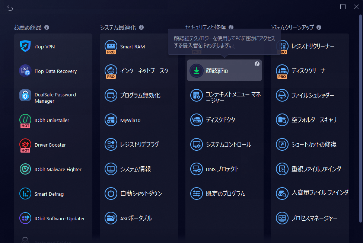The image size is (363, 243).
Task: Click the 'Driver Booster' text
Action: tap(50, 145)
